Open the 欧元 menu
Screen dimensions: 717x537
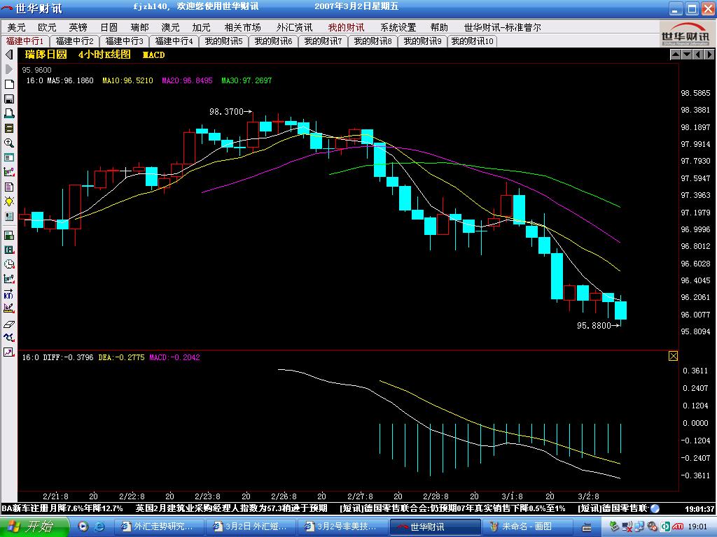point(47,27)
